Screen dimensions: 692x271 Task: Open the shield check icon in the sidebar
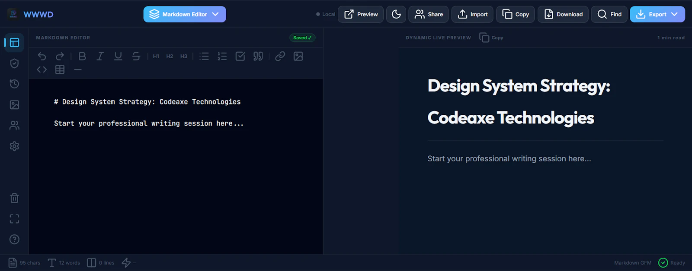pyautogui.click(x=14, y=63)
